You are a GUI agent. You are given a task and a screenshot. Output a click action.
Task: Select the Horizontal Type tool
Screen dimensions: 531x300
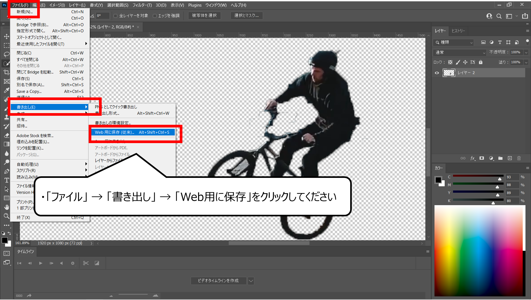click(x=6, y=180)
